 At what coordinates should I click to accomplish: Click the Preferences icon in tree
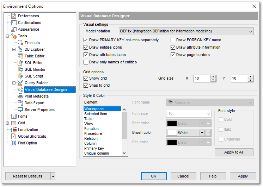point(14,16)
